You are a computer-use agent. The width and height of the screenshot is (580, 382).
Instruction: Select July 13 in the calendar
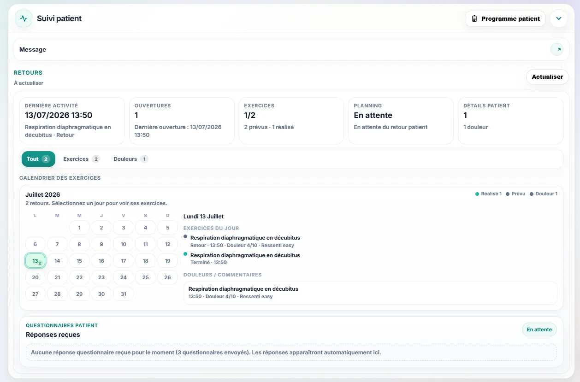click(x=36, y=261)
